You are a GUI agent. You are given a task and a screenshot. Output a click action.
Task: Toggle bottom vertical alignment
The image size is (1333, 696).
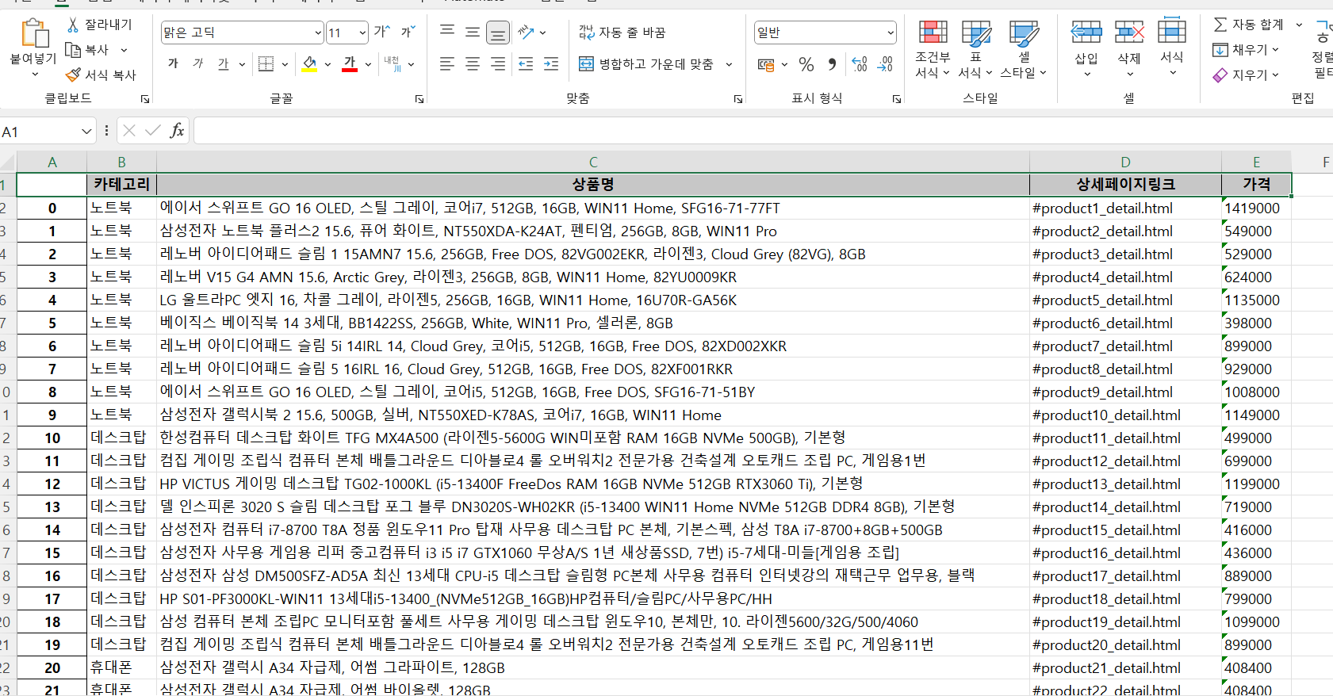498,33
